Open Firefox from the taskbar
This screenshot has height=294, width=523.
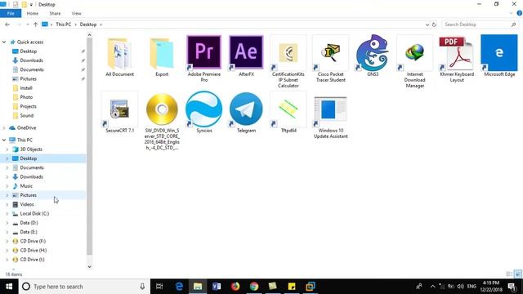[235, 287]
